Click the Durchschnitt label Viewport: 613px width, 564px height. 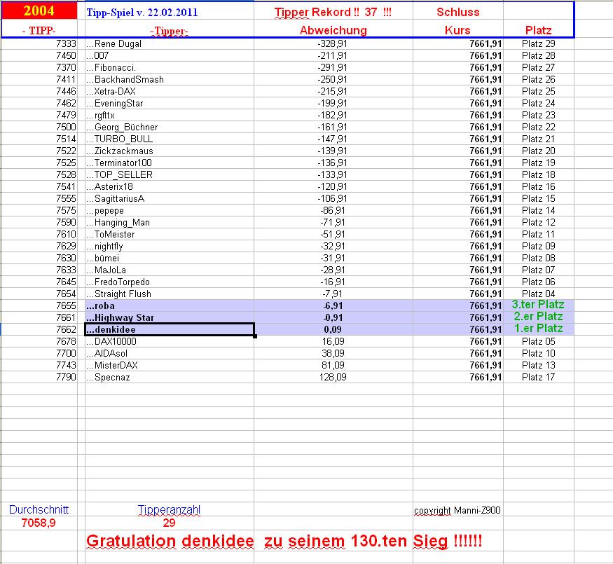pos(39,509)
